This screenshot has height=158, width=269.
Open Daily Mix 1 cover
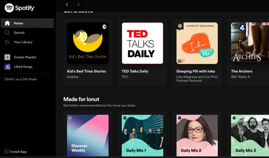[x=143, y=136]
